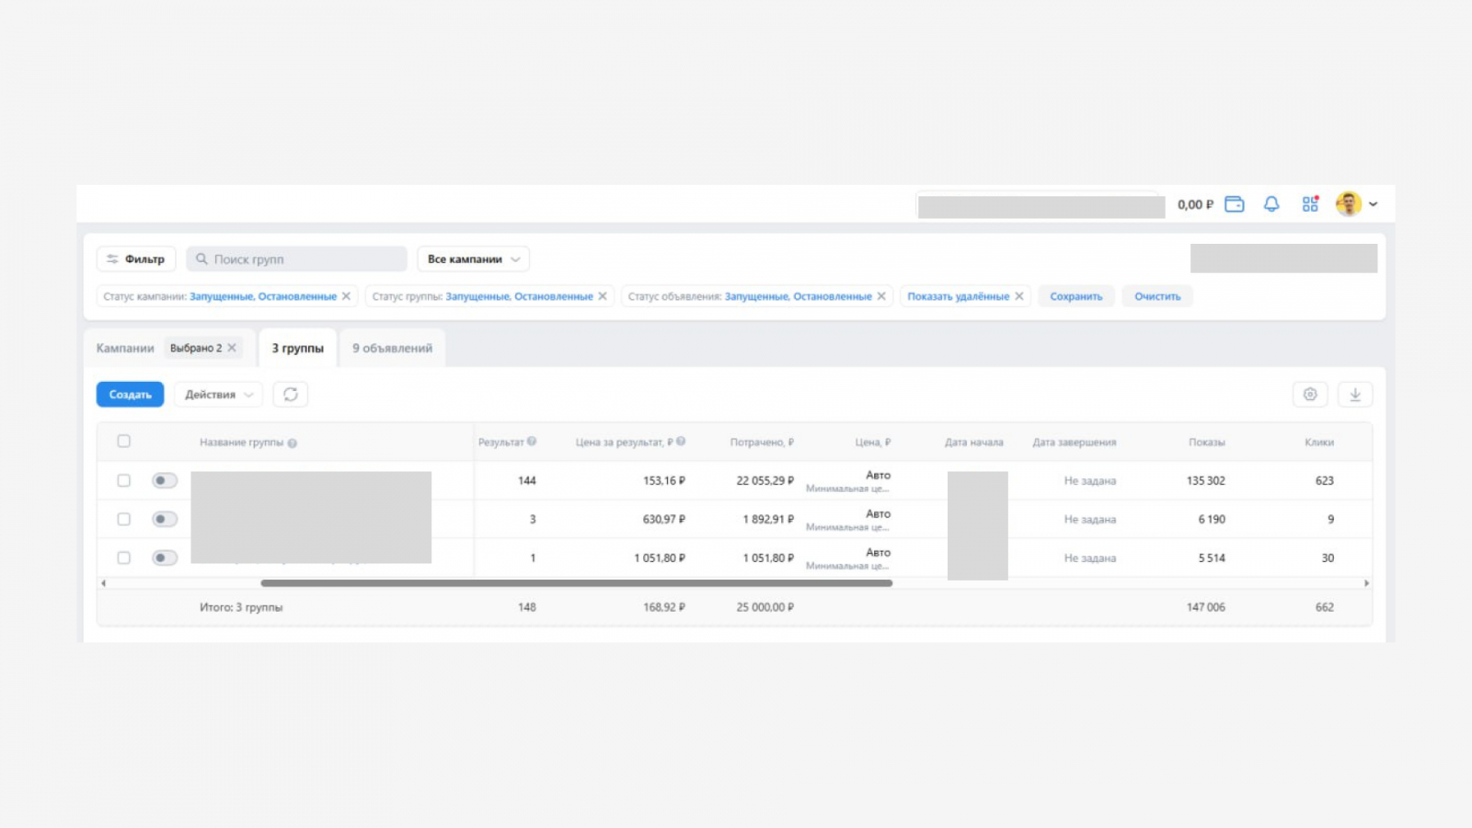Viewport: 1472px width, 828px height.
Task: Select the row with 5 514 impressions
Action: click(124, 558)
